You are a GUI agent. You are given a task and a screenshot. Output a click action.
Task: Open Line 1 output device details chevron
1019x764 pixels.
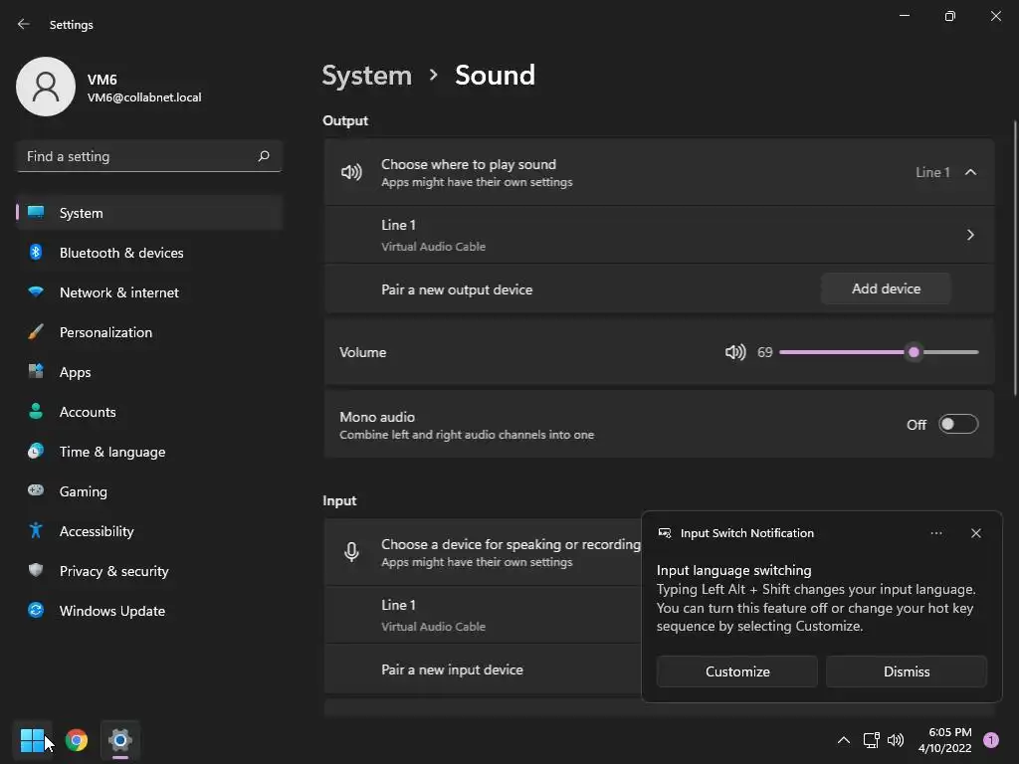[x=970, y=235]
